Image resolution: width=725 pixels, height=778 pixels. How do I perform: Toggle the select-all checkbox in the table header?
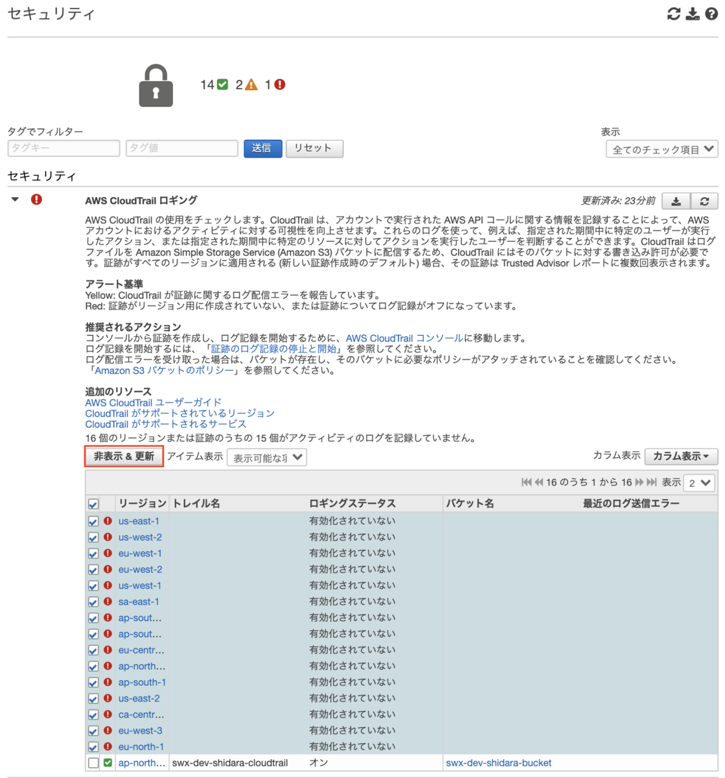[x=93, y=504]
